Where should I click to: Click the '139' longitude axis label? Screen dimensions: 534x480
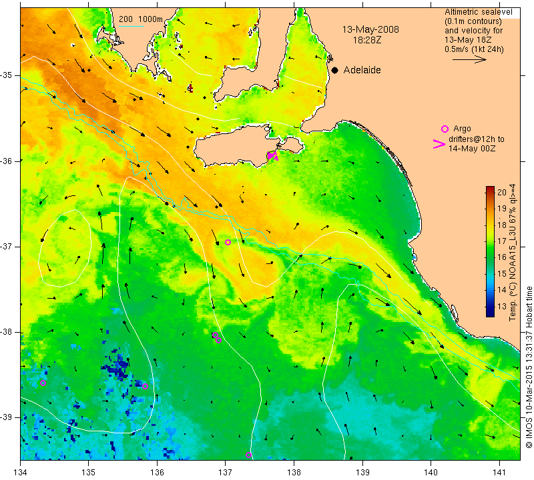pyautogui.click(x=362, y=472)
